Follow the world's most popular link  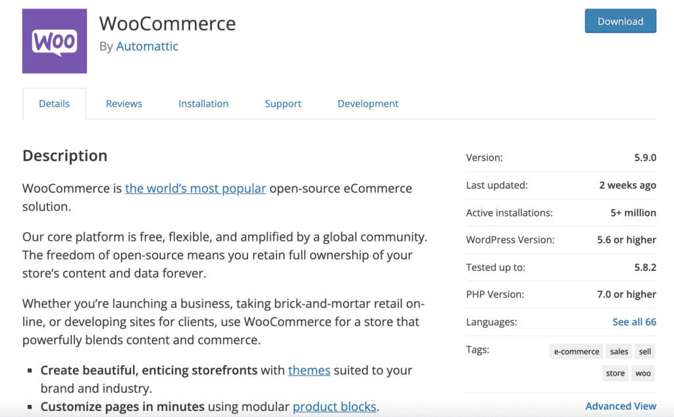click(195, 189)
